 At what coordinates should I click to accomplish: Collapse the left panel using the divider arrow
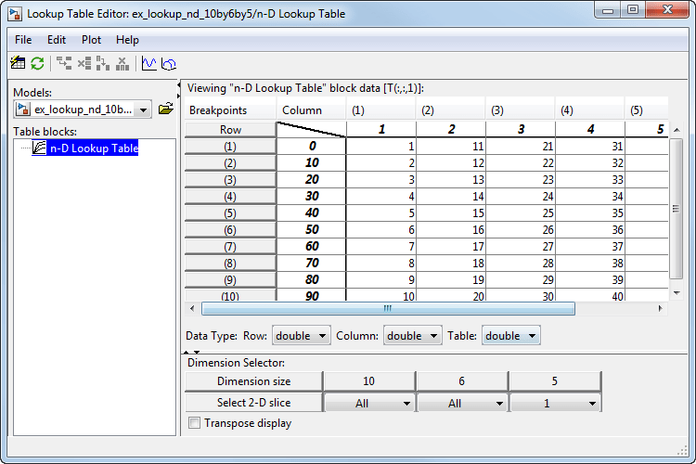178,84
